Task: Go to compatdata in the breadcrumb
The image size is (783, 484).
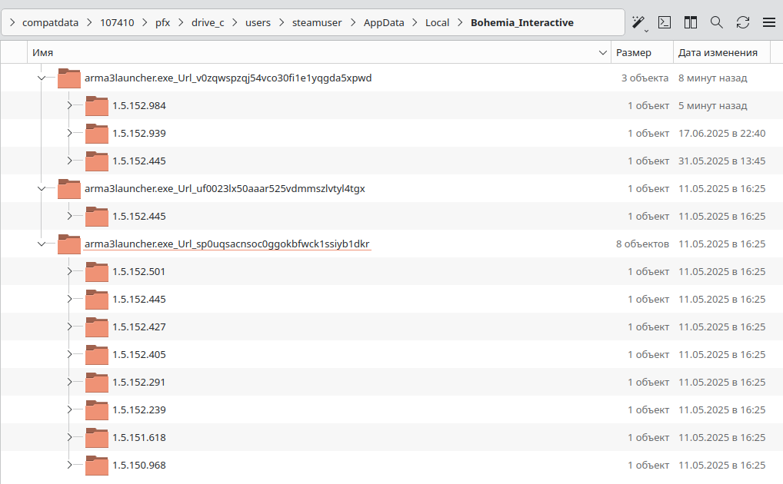Action: [x=51, y=23]
